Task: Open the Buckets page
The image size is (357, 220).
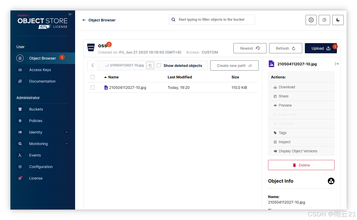Action: [36, 109]
